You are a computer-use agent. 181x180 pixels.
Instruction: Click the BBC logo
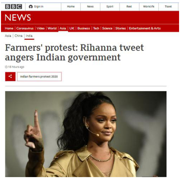point(14,6)
